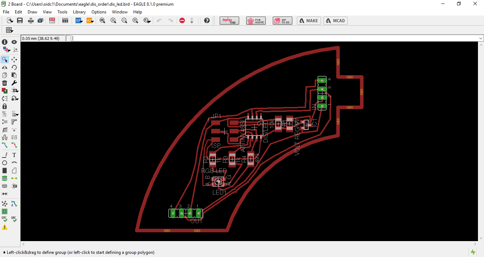Image resolution: width=484 pixels, height=257 pixels.
Task: Select the Signal tool
Action: (14, 178)
